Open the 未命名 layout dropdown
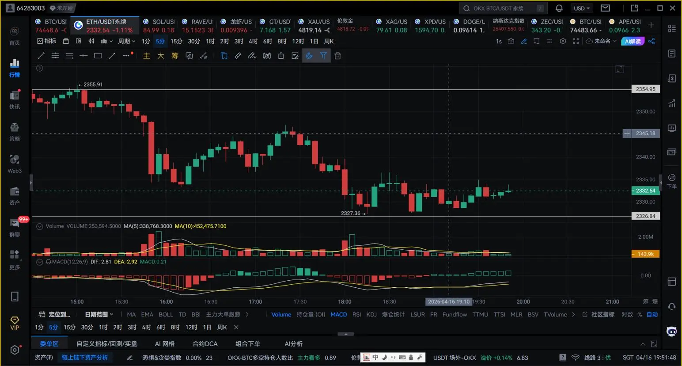 point(601,41)
